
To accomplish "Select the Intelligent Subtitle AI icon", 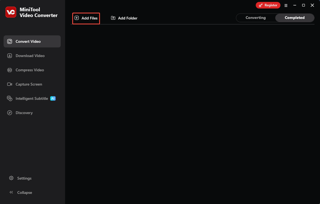I will [x=10, y=98].
